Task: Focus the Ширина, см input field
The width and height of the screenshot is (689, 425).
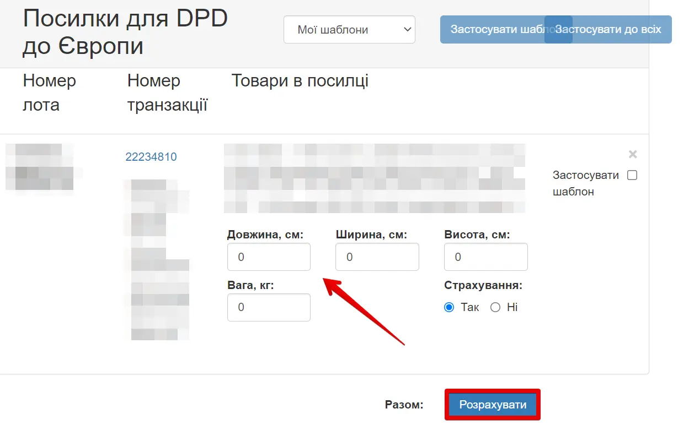Action: pyautogui.click(x=377, y=257)
